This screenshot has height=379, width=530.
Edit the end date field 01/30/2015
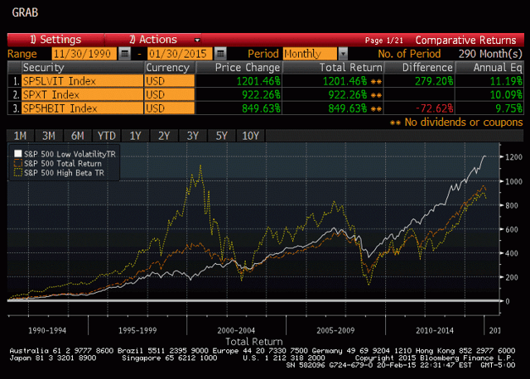pos(180,54)
